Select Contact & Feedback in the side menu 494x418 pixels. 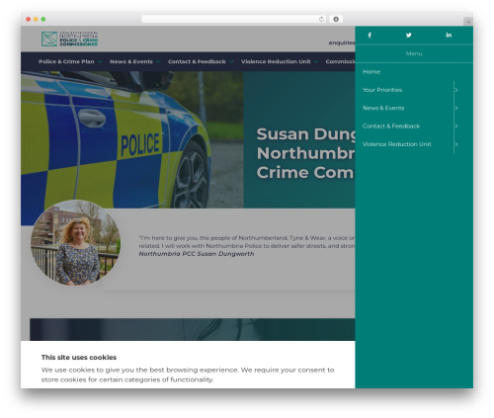coord(391,126)
